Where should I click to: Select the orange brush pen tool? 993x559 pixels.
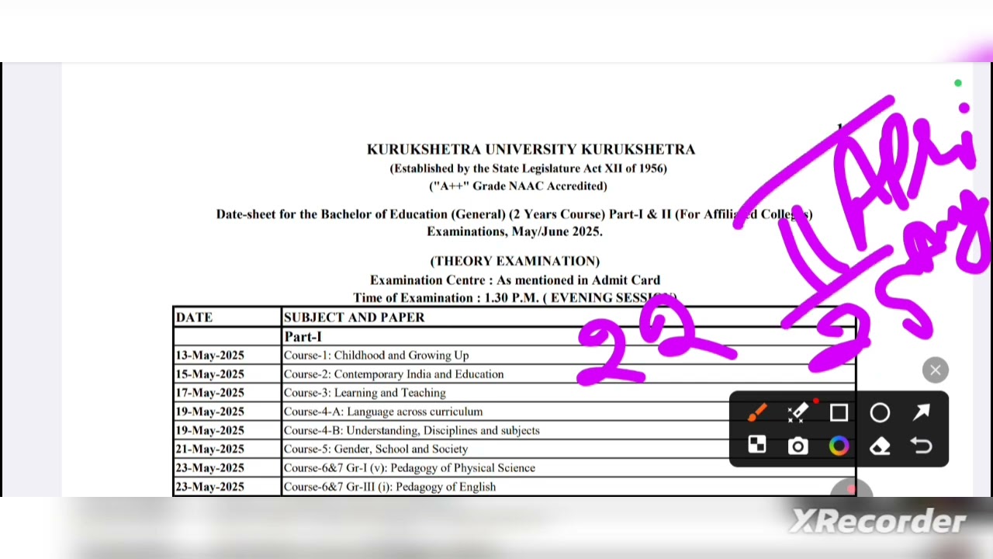(x=757, y=413)
